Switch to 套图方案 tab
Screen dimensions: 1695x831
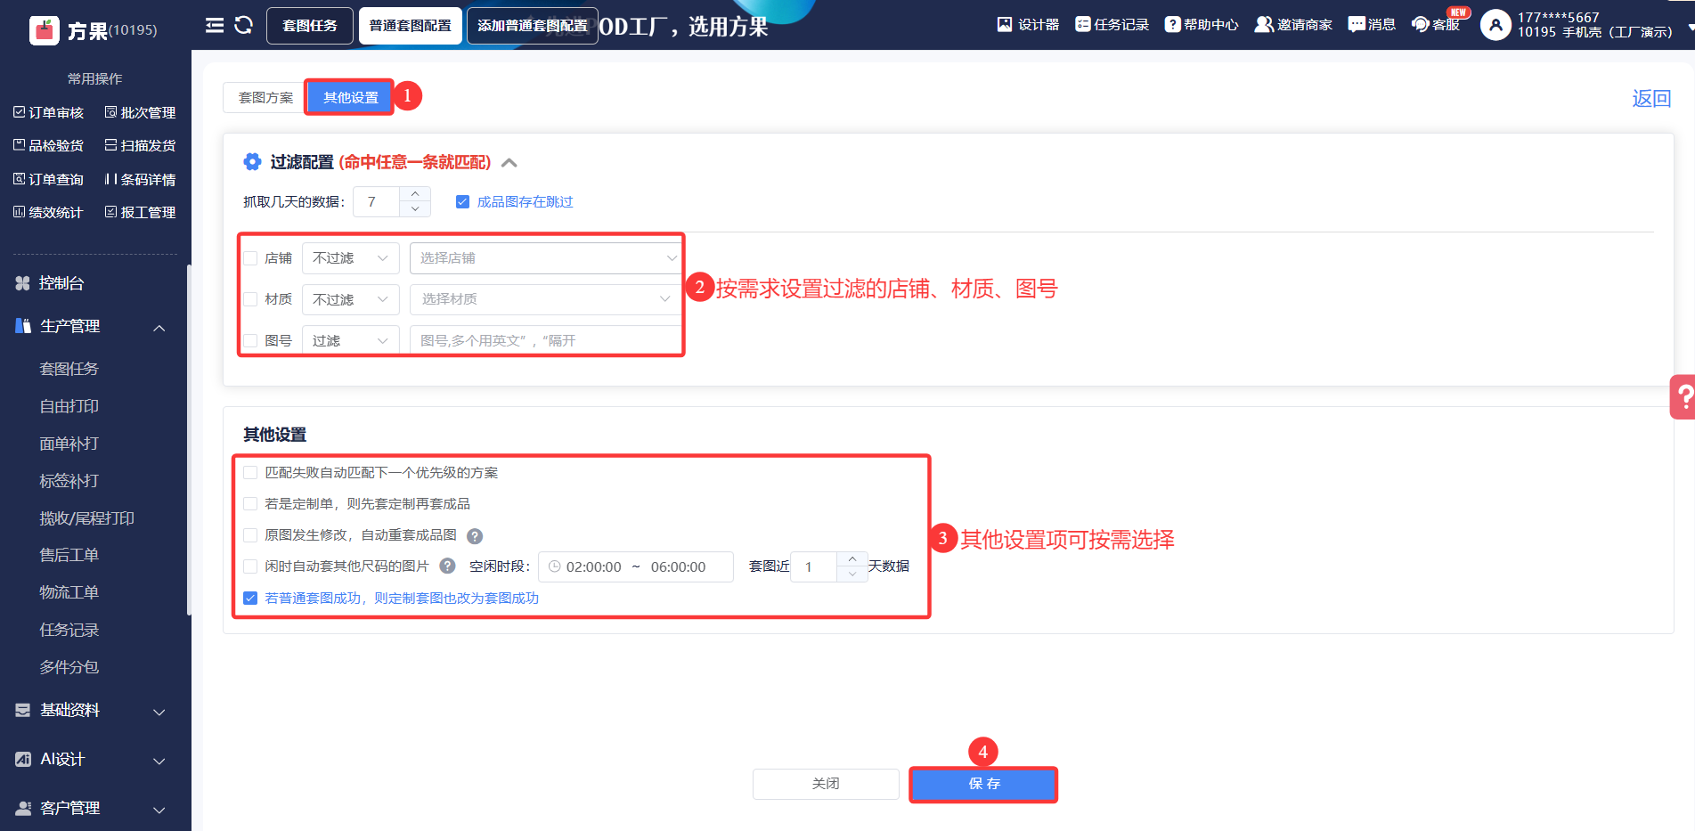tap(265, 97)
